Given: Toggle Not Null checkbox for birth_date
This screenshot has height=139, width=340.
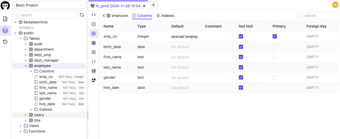Looking at the screenshot, I should [x=241, y=47].
